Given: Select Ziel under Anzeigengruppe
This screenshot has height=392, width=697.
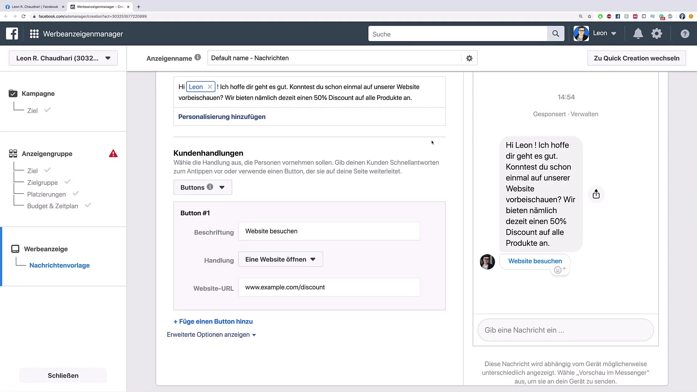Looking at the screenshot, I should pyautogui.click(x=32, y=171).
